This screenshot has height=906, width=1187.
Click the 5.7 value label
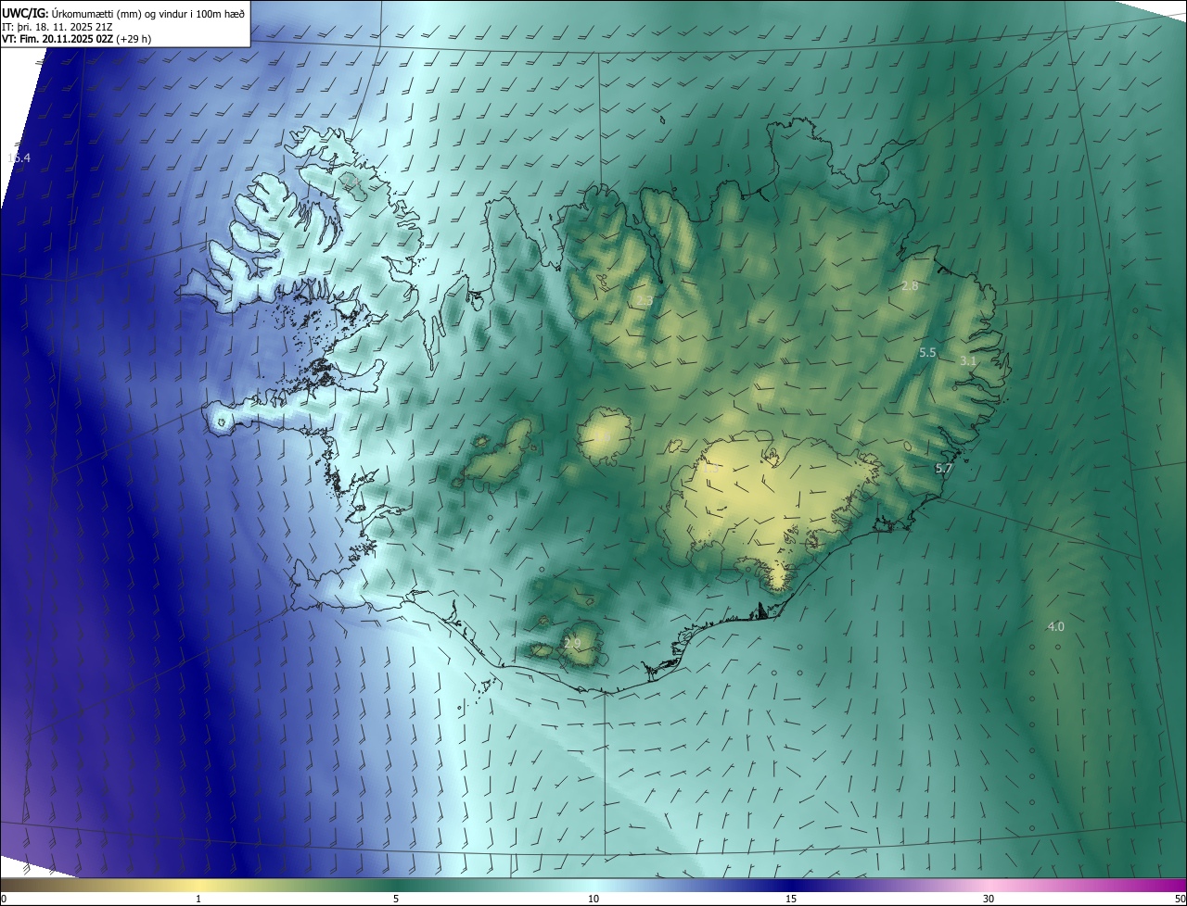coord(944,469)
